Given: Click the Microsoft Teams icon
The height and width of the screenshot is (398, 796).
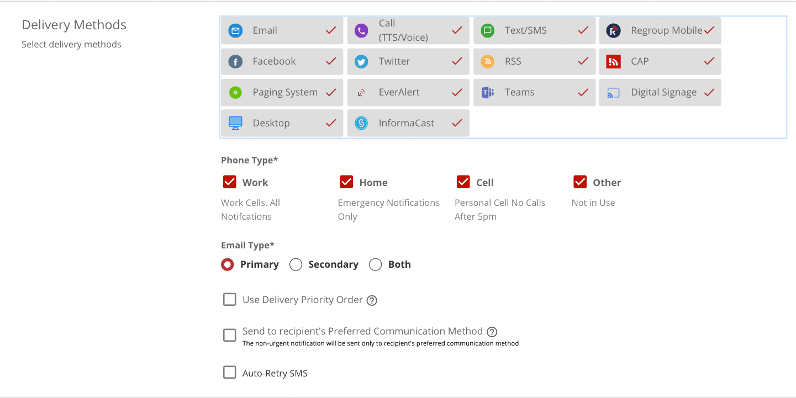Looking at the screenshot, I should point(487,93).
